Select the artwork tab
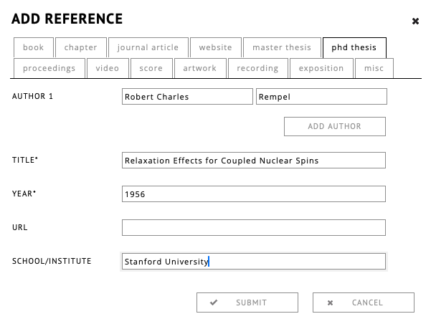This screenshot has width=431, height=324. click(199, 68)
